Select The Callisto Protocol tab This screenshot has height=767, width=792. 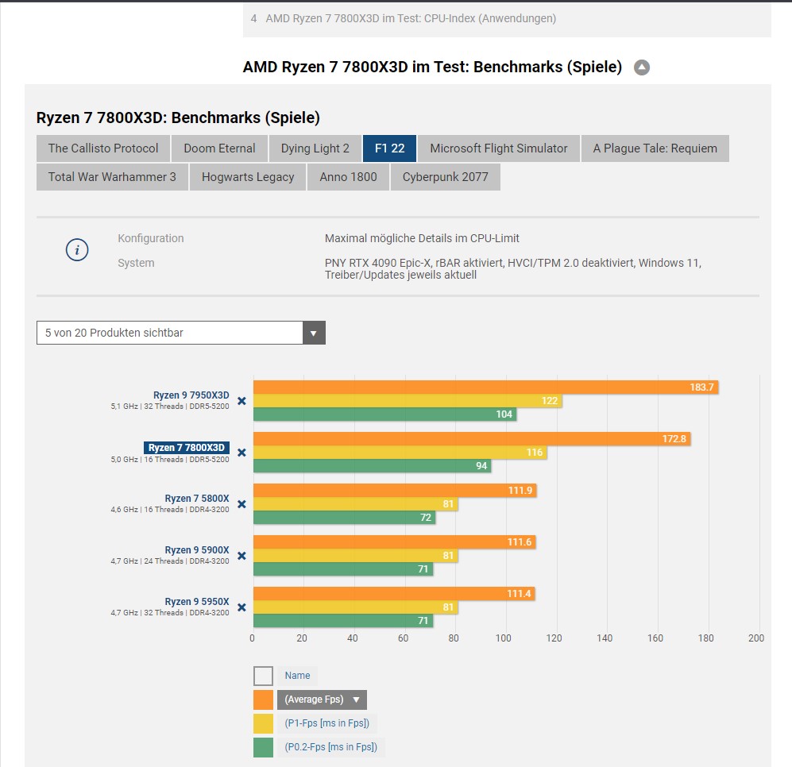[x=103, y=148]
